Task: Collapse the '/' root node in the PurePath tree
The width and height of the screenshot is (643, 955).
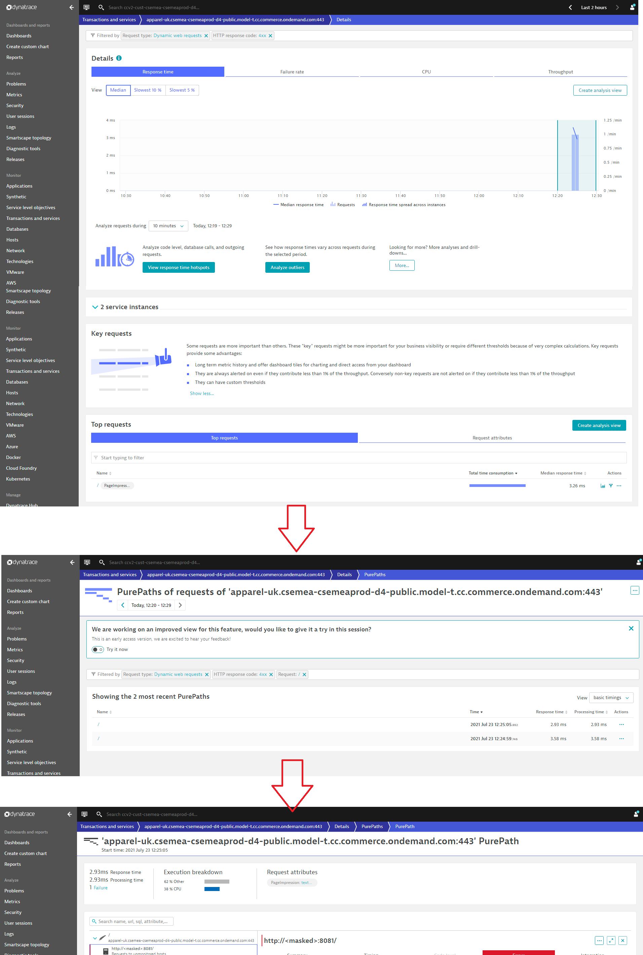Action: tap(95, 938)
